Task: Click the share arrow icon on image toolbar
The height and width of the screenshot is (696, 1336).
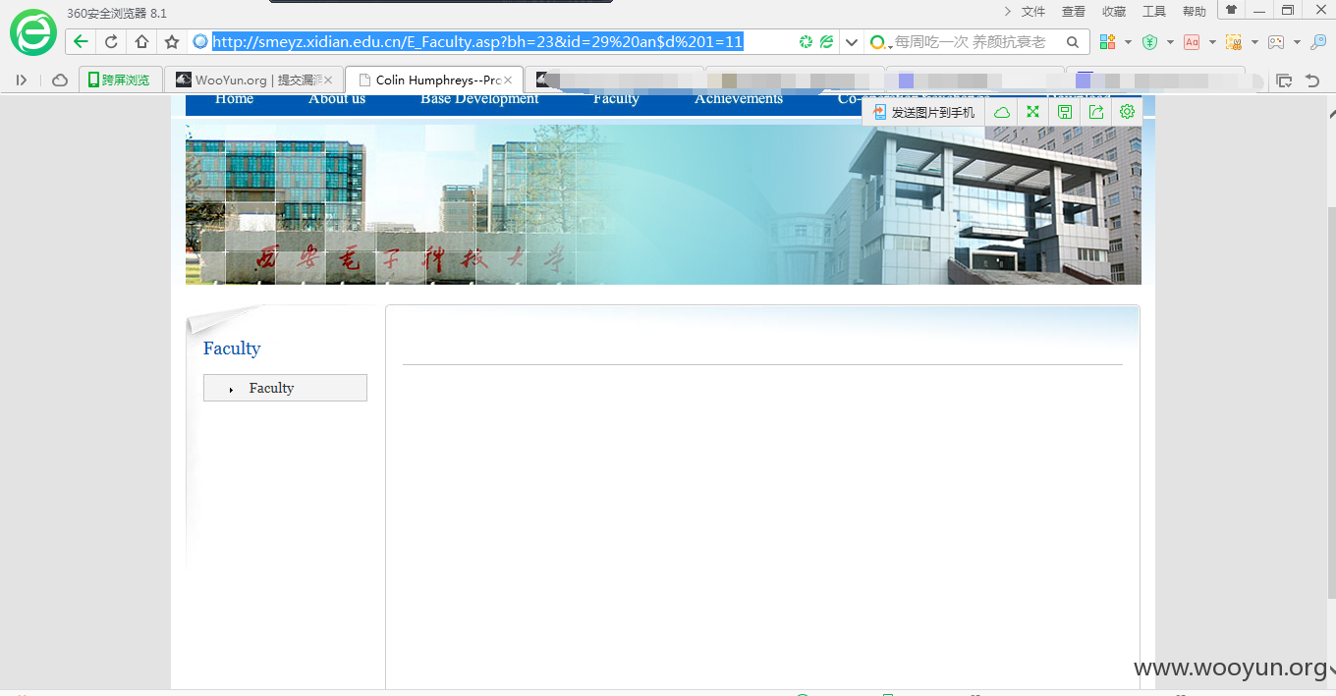Action: click(x=1096, y=112)
